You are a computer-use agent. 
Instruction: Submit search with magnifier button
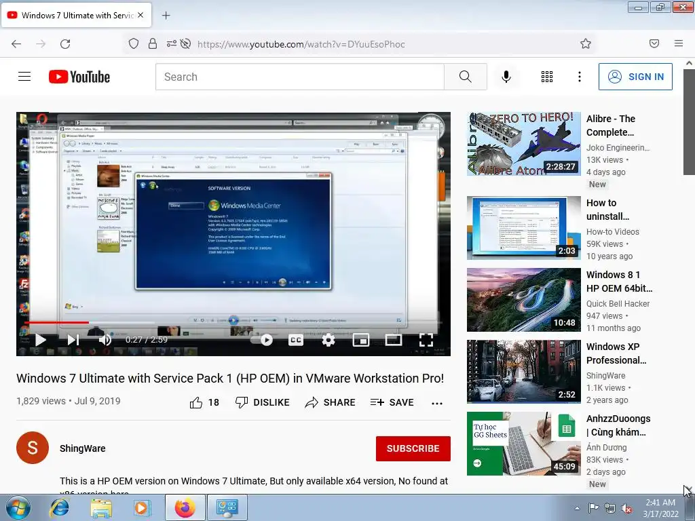(x=466, y=77)
